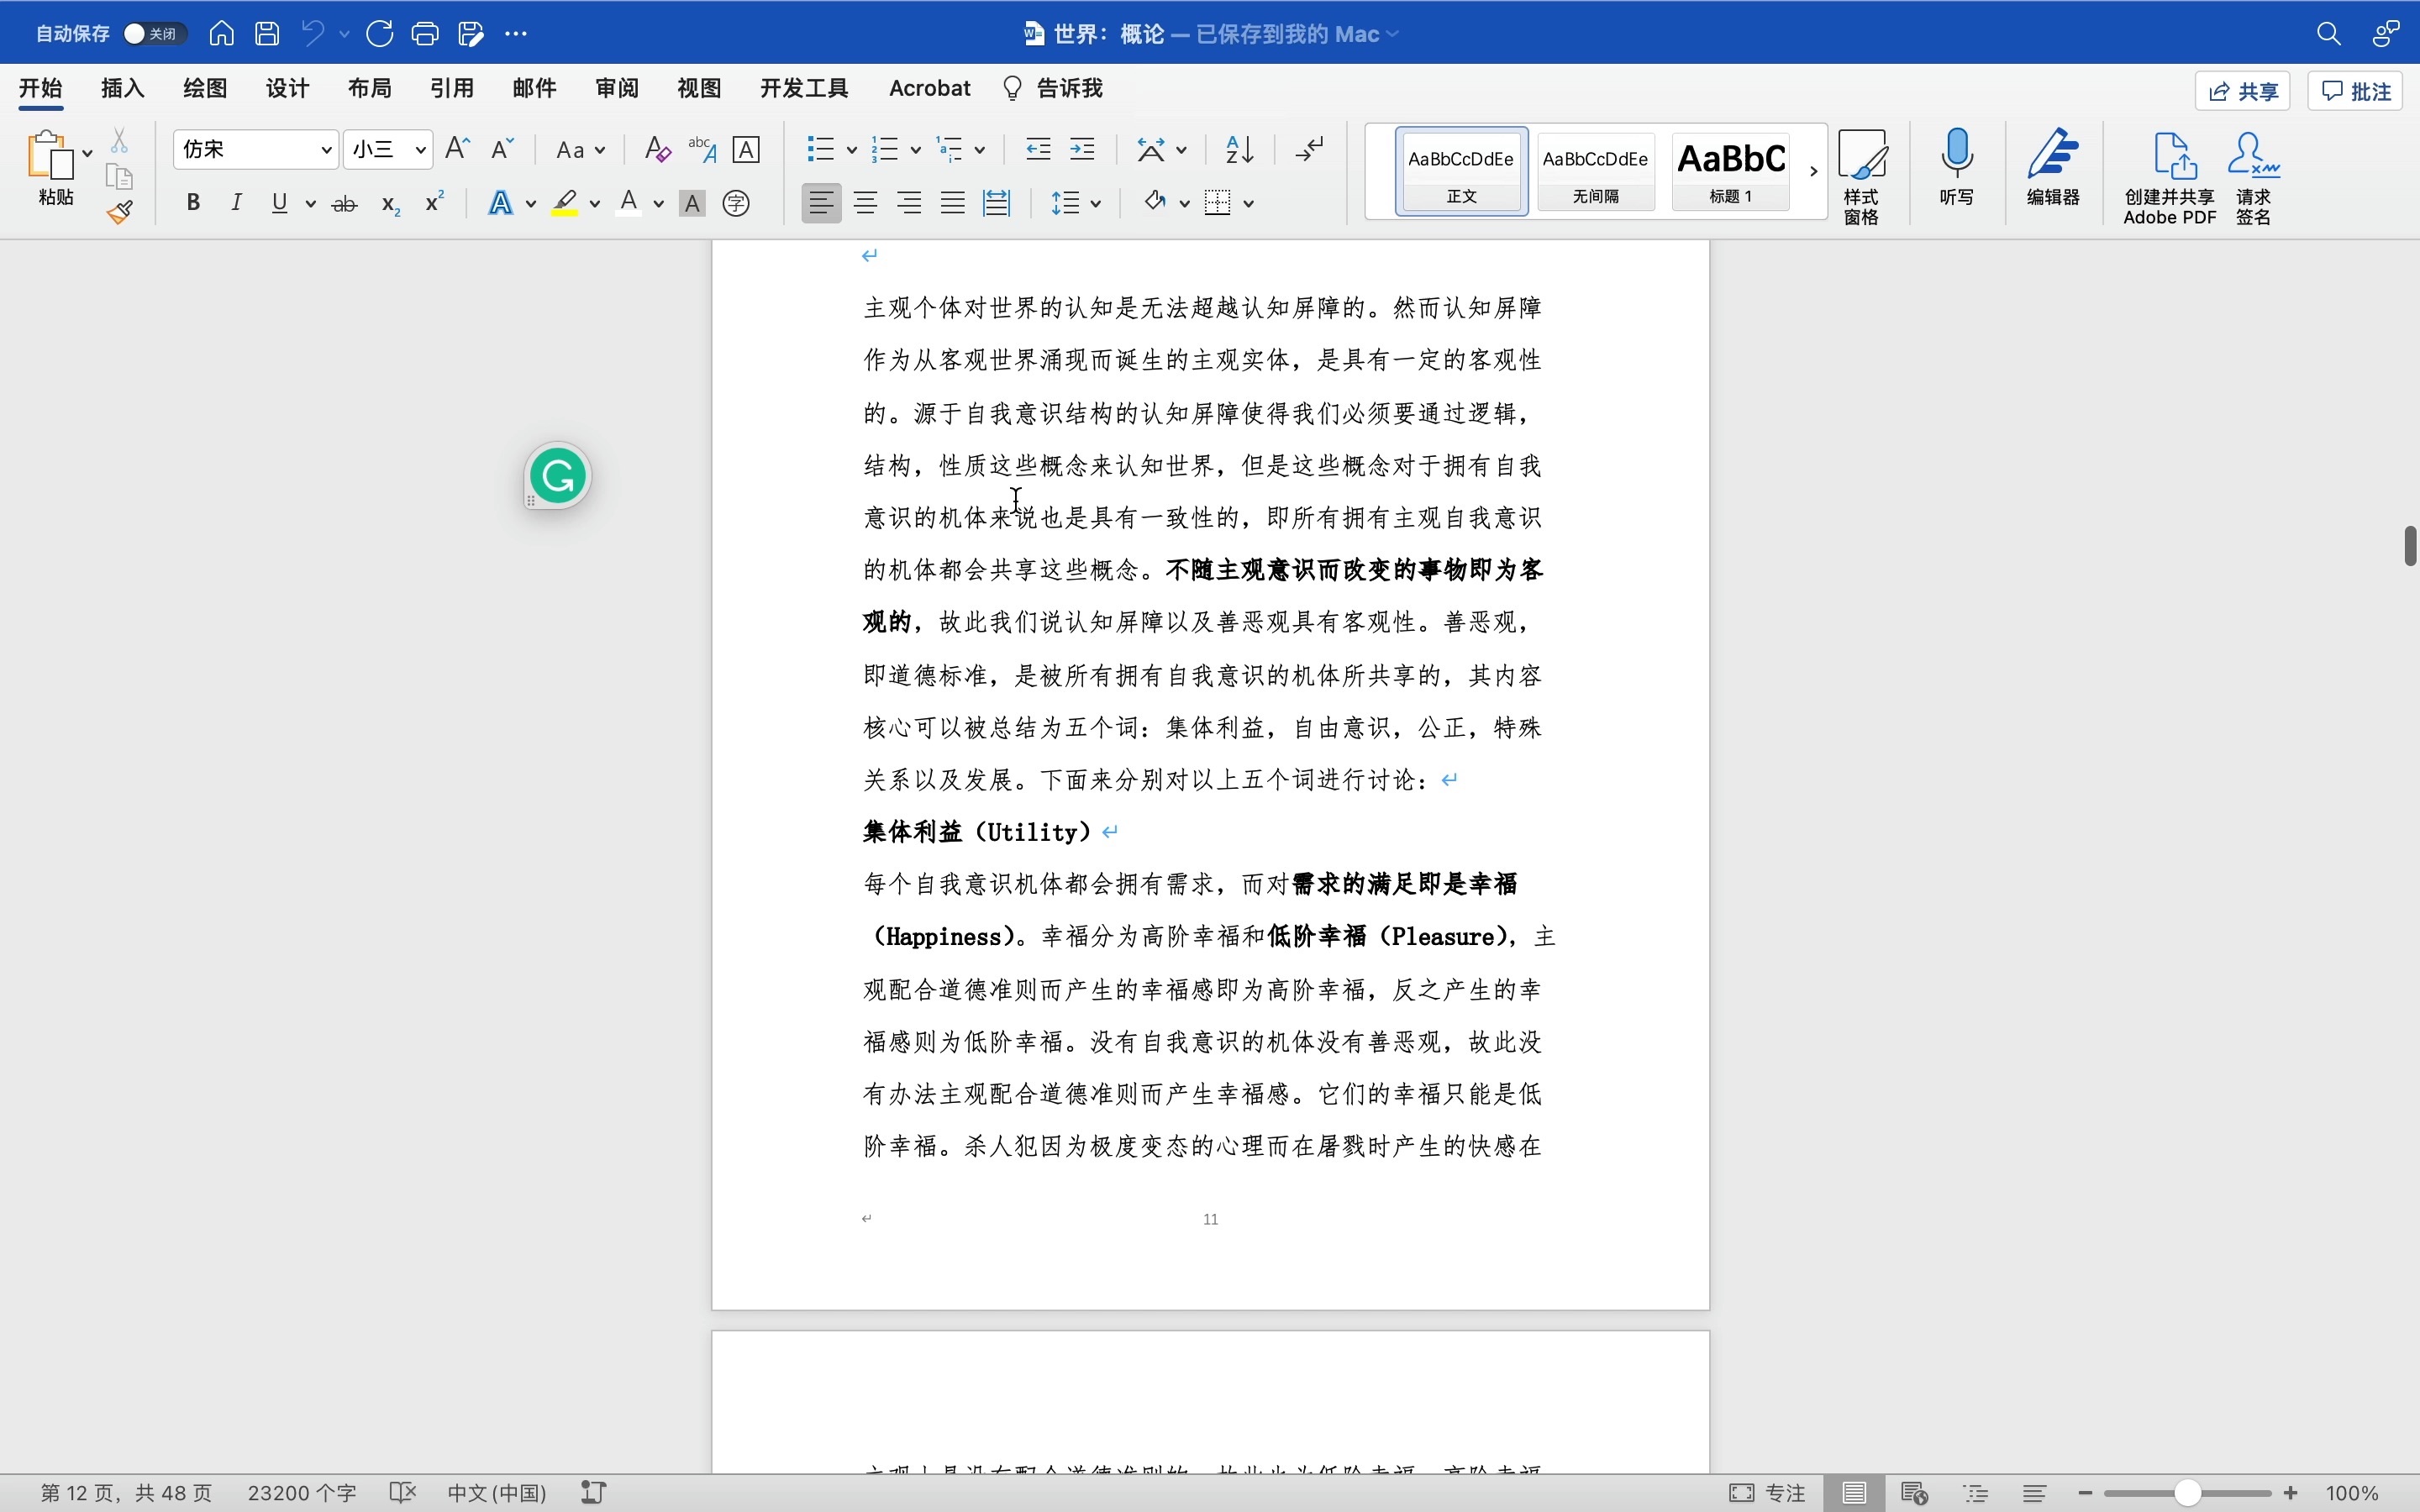2420x1512 pixels.
Task: Align text left
Action: [821, 203]
